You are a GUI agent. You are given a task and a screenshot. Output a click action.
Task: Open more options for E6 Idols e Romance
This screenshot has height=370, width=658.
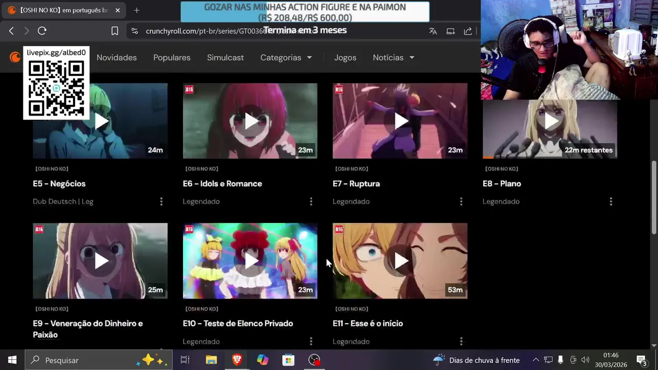tap(311, 201)
